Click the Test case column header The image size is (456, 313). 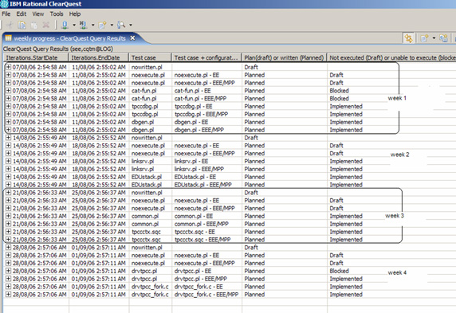pyautogui.click(x=150, y=57)
